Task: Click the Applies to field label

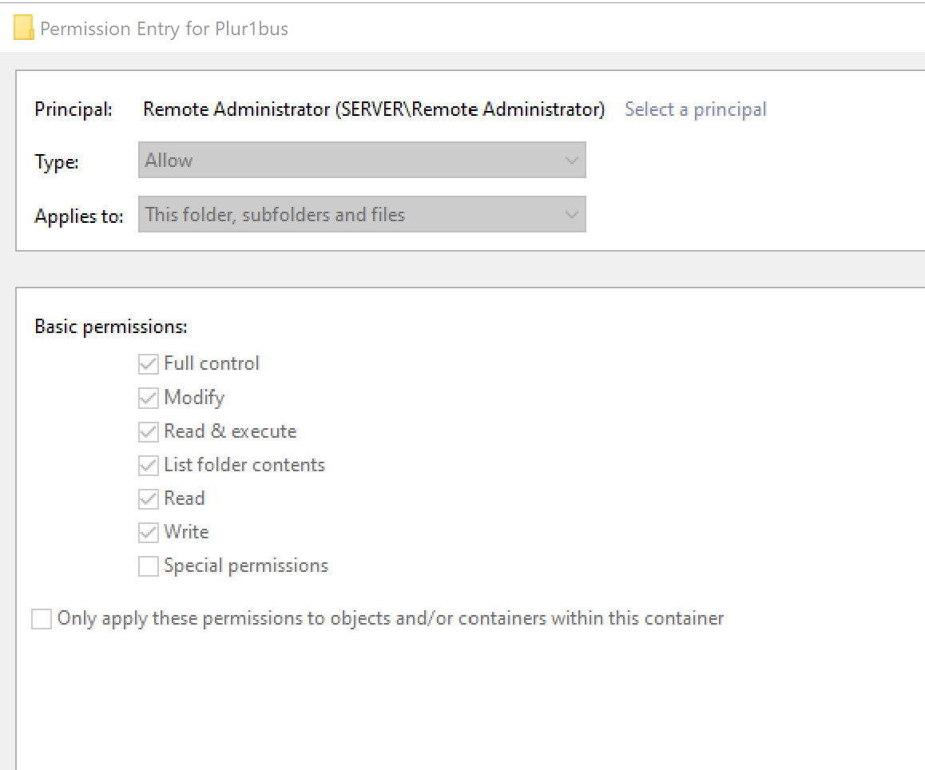Action: pos(79,216)
